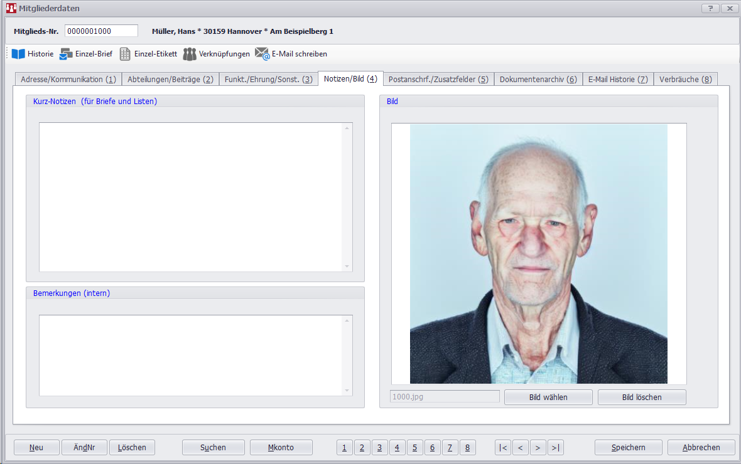Click the Einzel-Brief letter icon

[66, 54]
